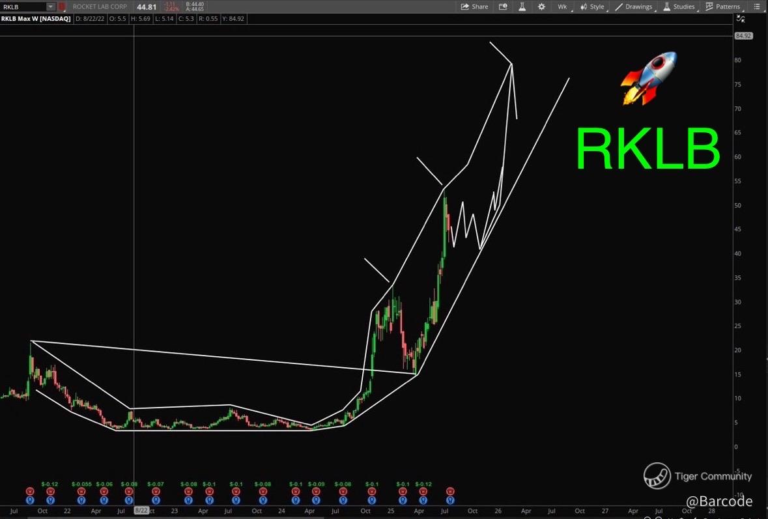Click the $-0.06 earnings value label
Screen dimensions: 768x519
click(x=104, y=484)
